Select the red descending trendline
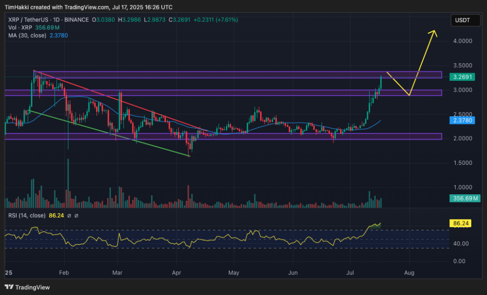 [119, 100]
